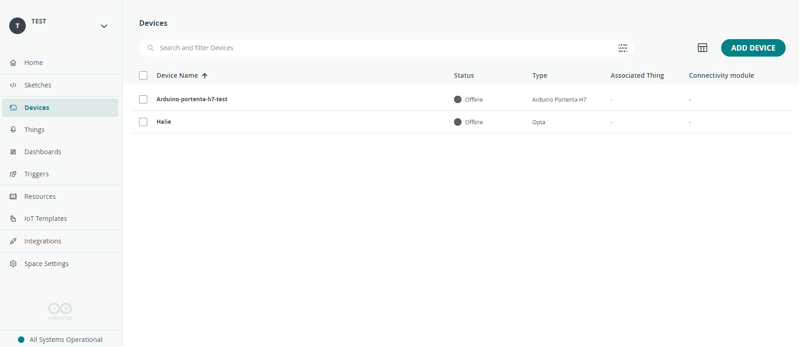Navigate to Space Settings

(x=46, y=264)
